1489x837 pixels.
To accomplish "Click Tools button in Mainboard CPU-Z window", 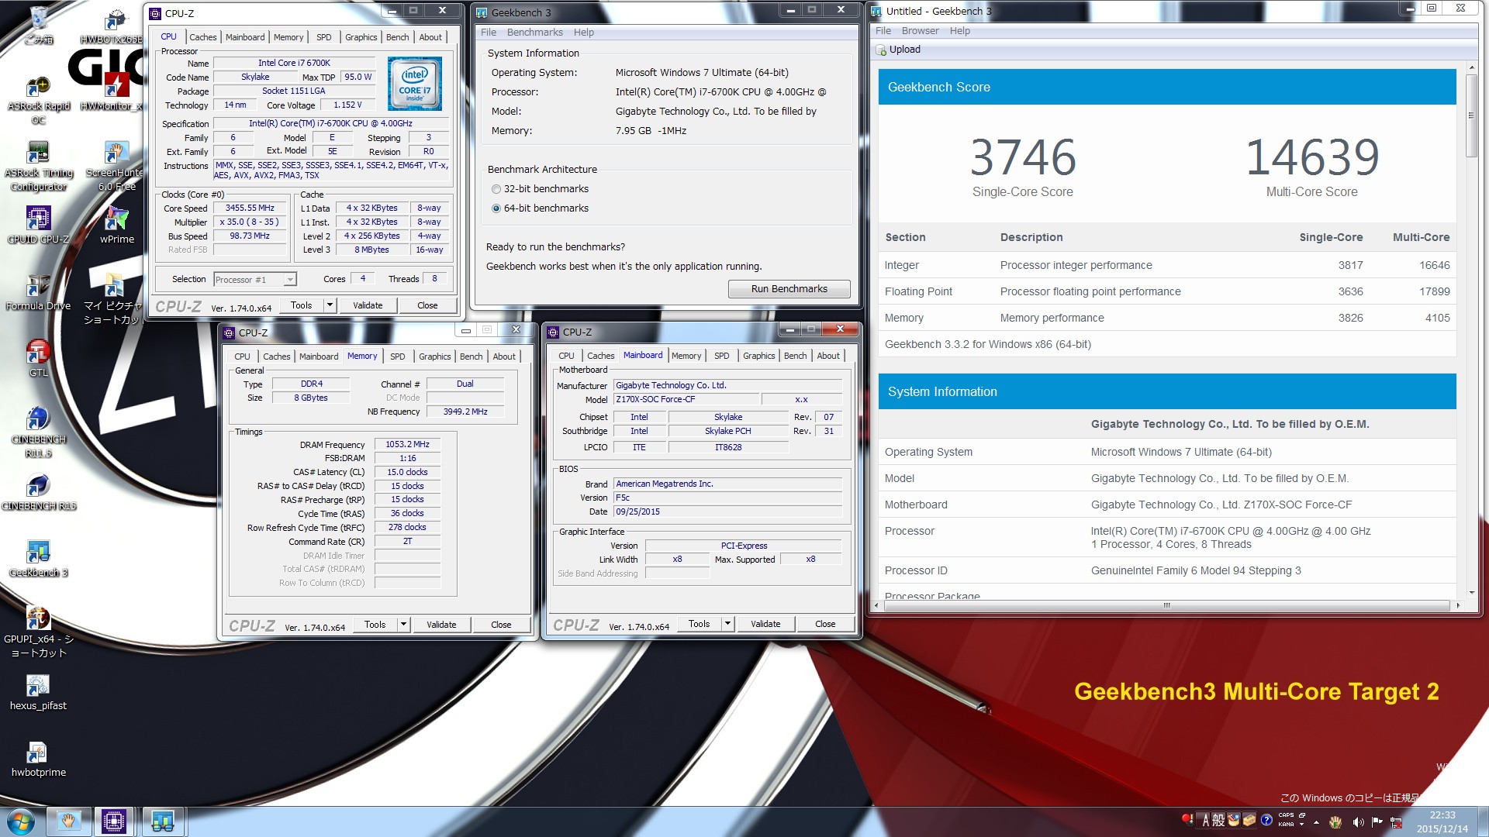I will (x=699, y=624).
